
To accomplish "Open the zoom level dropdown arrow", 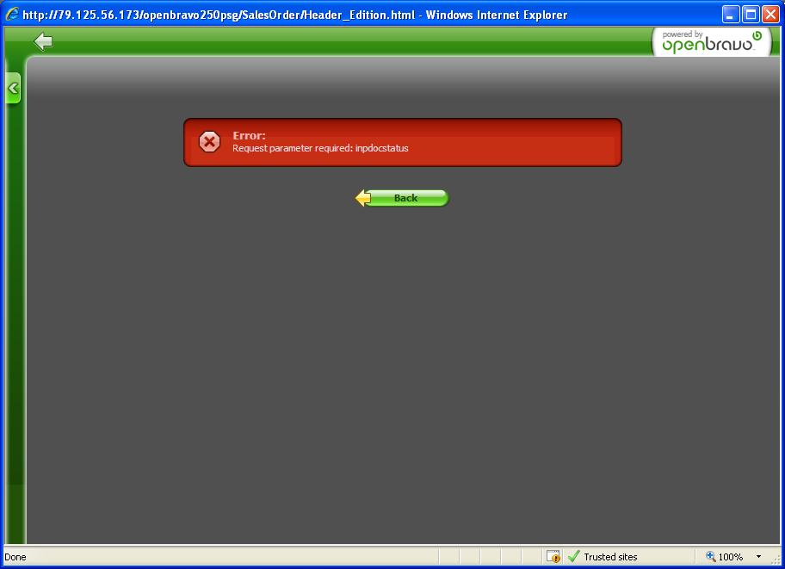I will (758, 556).
